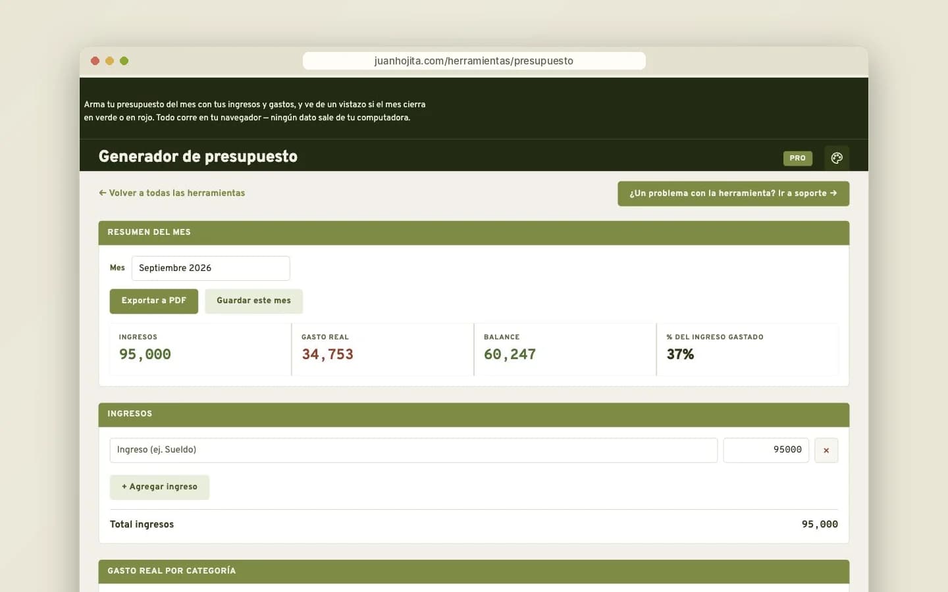This screenshot has height=592, width=948.
Task: Click the red window close dot
Action: click(x=95, y=61)
